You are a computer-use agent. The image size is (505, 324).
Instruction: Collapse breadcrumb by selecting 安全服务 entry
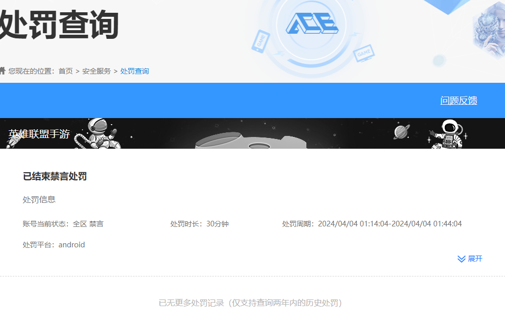click(95, 71)
